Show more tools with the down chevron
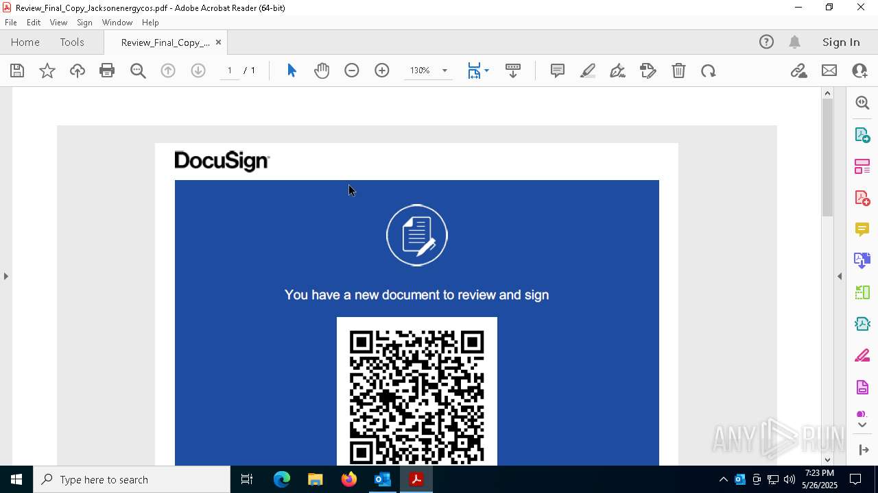 862,425
